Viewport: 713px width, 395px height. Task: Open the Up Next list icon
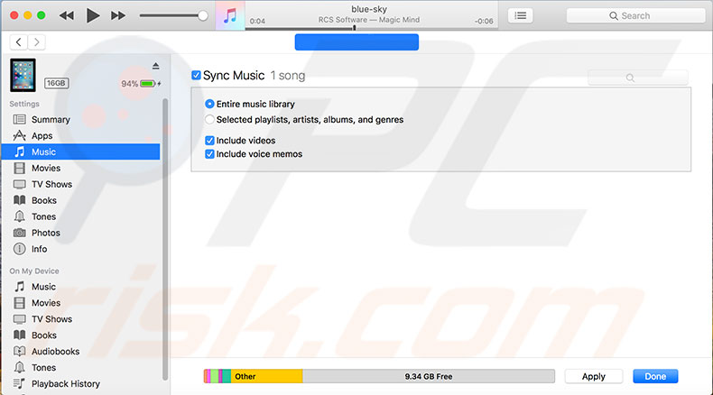click(520, 15)
